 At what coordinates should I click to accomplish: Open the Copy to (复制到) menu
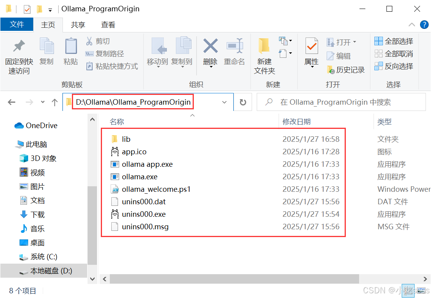pyautogui.click(x=182, y=52)
